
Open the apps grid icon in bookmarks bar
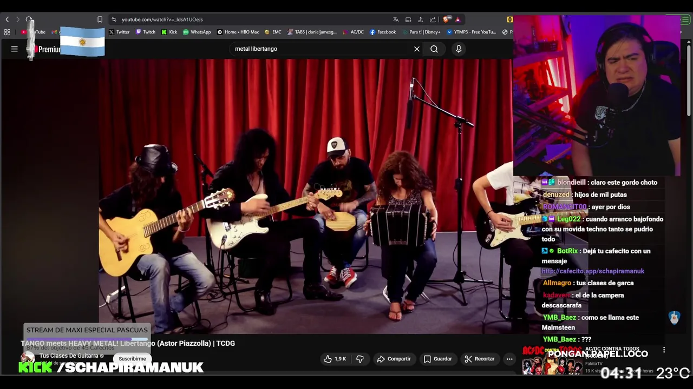tap(7, 32)
